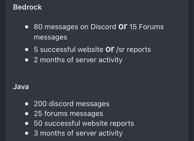
Task: Click '3 months of server activity' line
Action: (78, 133)
